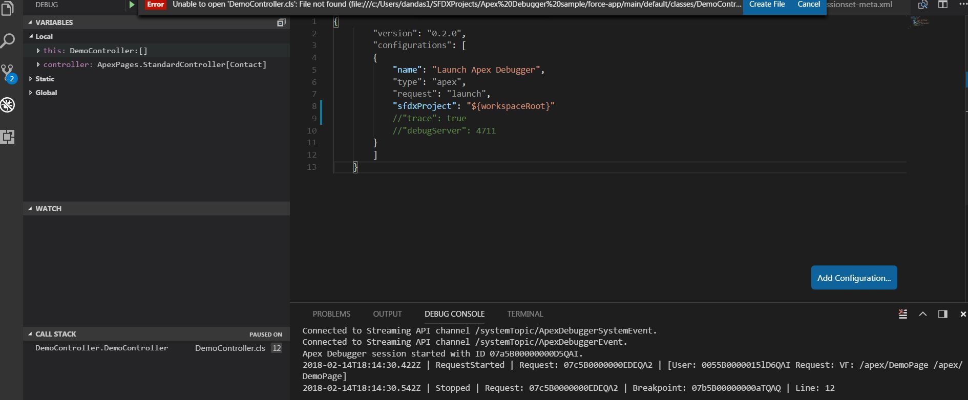Select DemoController.DemoController stack frame
The image size is (968, 400).
101,348
